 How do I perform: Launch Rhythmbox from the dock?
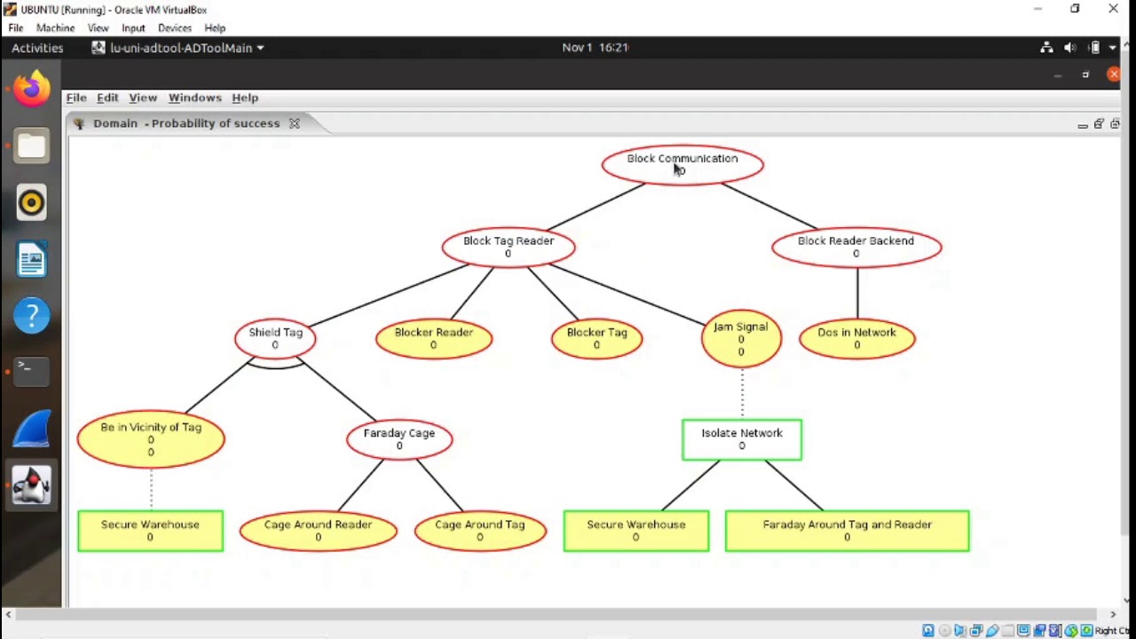[x=31, y=203]
